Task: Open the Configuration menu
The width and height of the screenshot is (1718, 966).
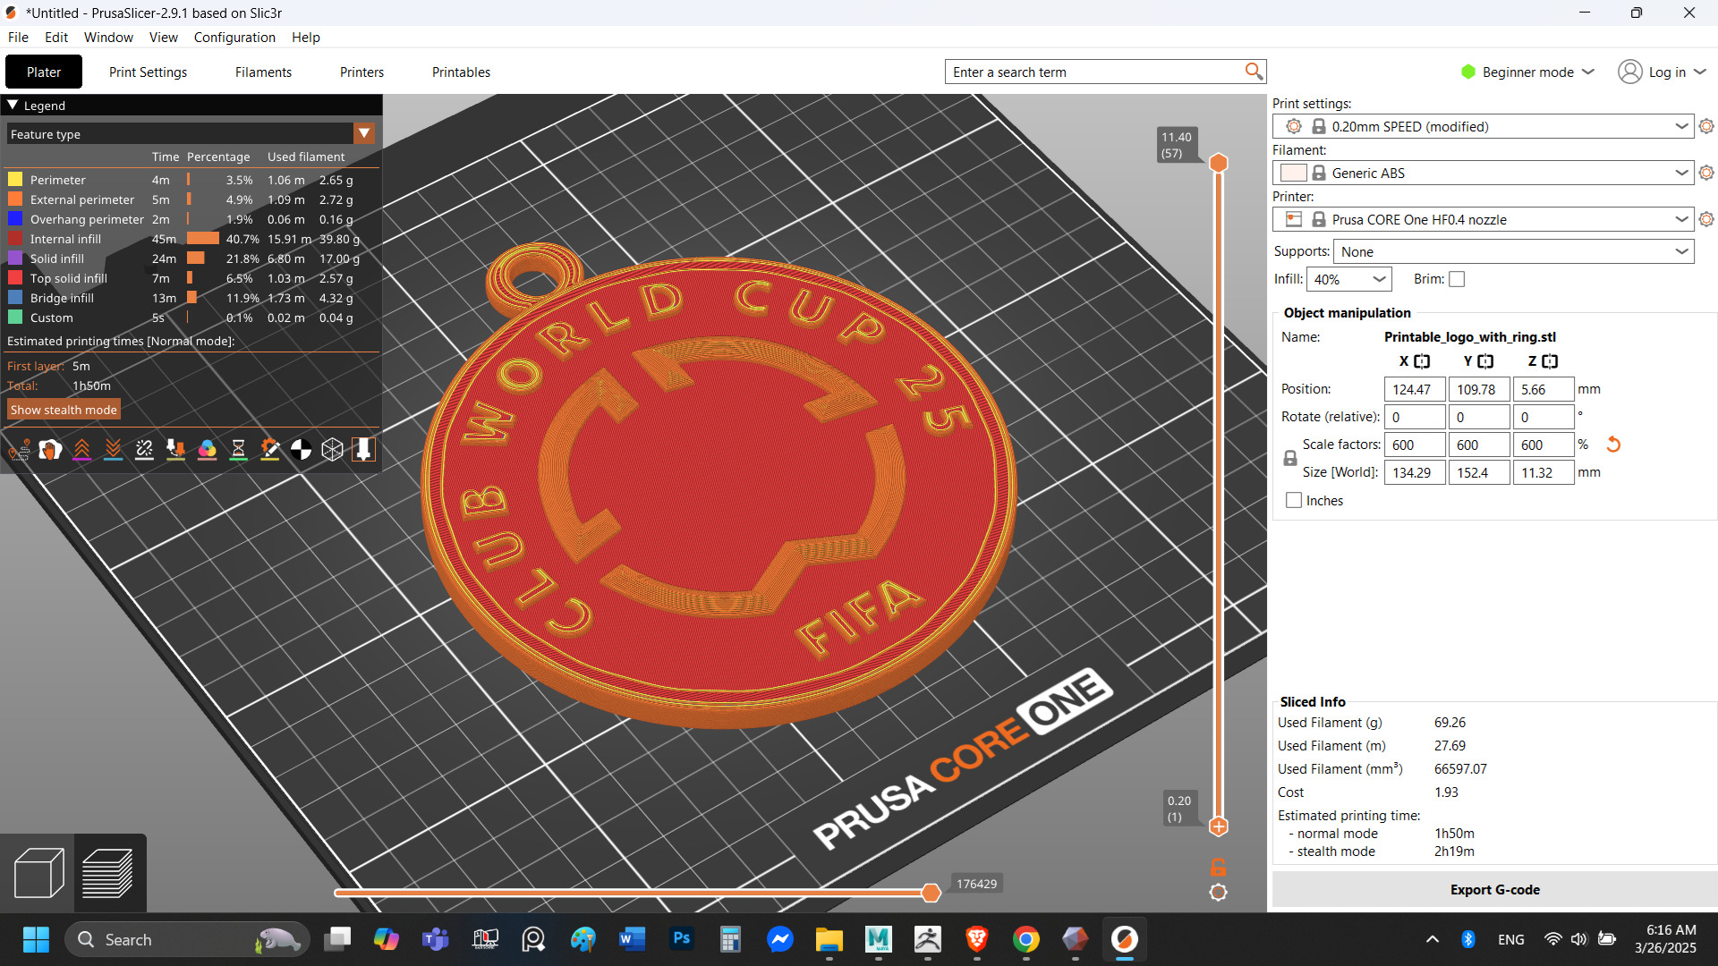Action: (x=234, y=37)
